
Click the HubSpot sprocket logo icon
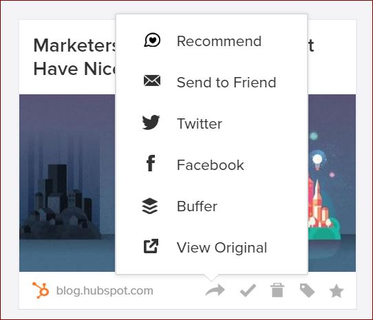point(41,290)
